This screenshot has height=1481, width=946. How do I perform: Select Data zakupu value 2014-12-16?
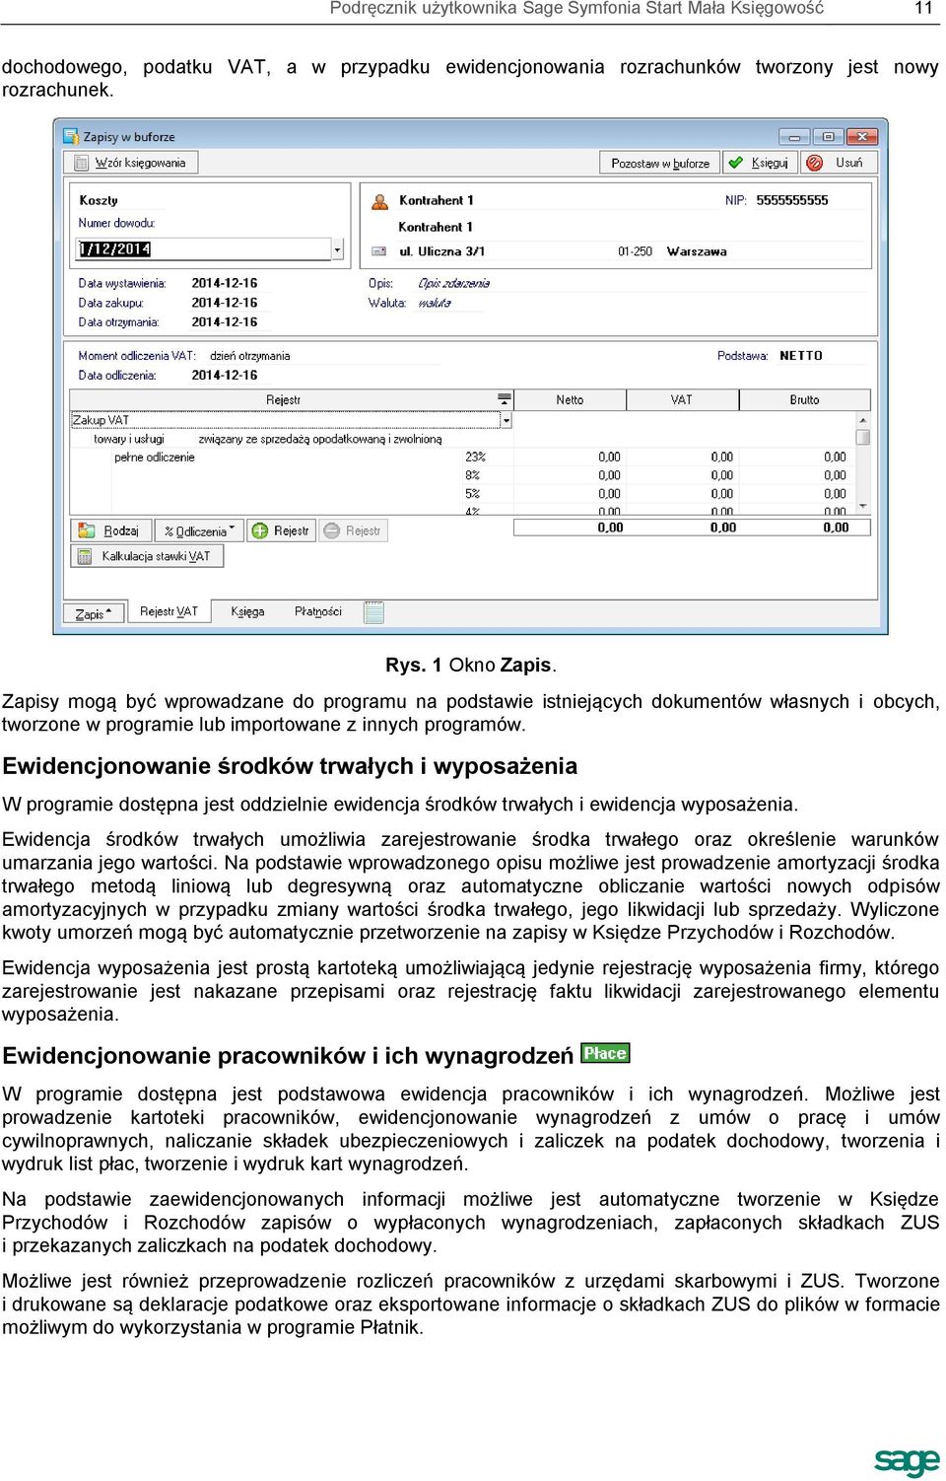(x=225, y=303)
